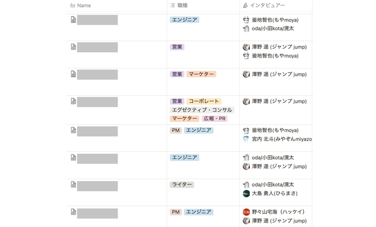This screenshot has height=227, width=376.
Task: Click the エグゼクティブ・コンサル tag
Action: [x=202, y=110]
